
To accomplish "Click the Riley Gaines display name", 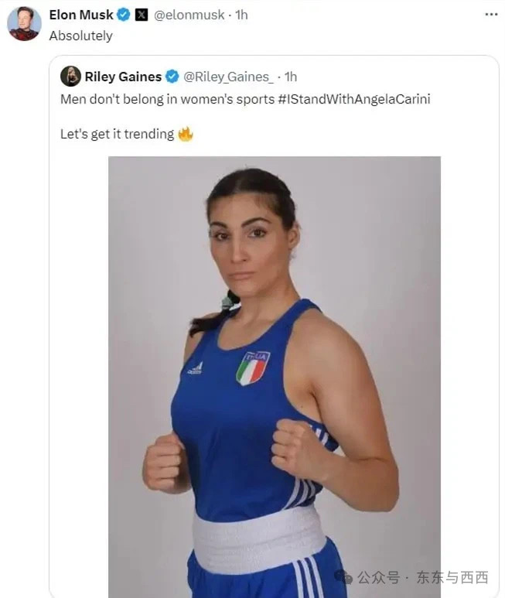I will (123, 77).
